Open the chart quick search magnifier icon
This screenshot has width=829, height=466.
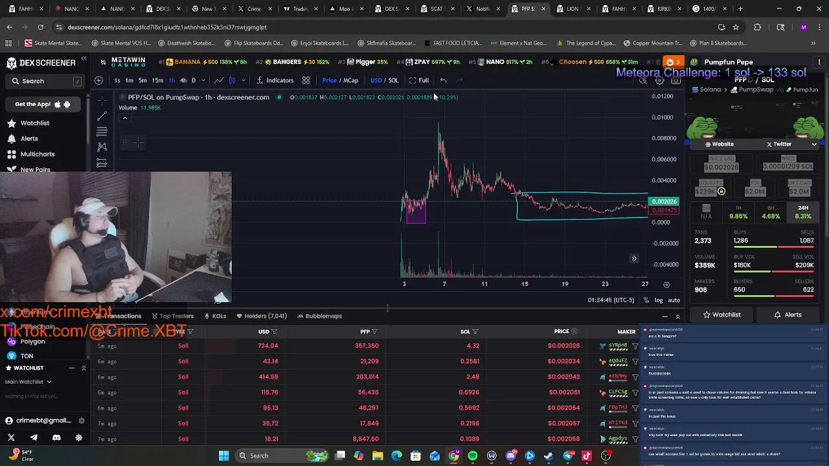tap(643, 81)
